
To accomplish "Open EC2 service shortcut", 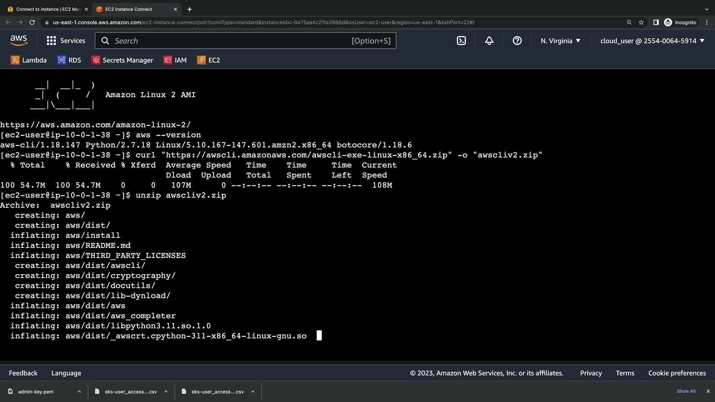I will pos(209,60).
